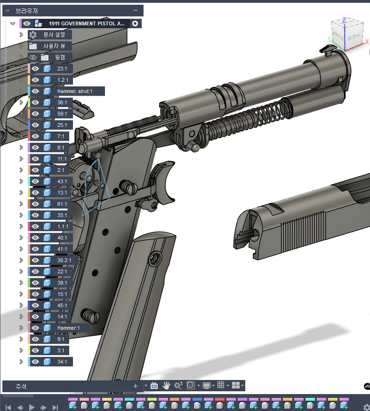The height and width of the screenshot is (411, 370).
Task: Open the orbit dropdown arrow left of Look At
Action: 146,386
